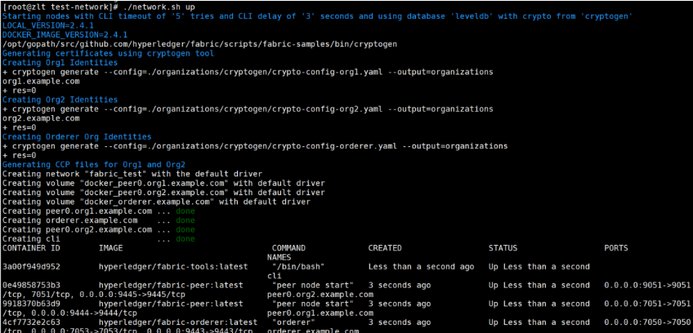Click the '0.0.0.0:7051->7051' port mapping
Screen dimensions: 693x333
coord(647,304)
